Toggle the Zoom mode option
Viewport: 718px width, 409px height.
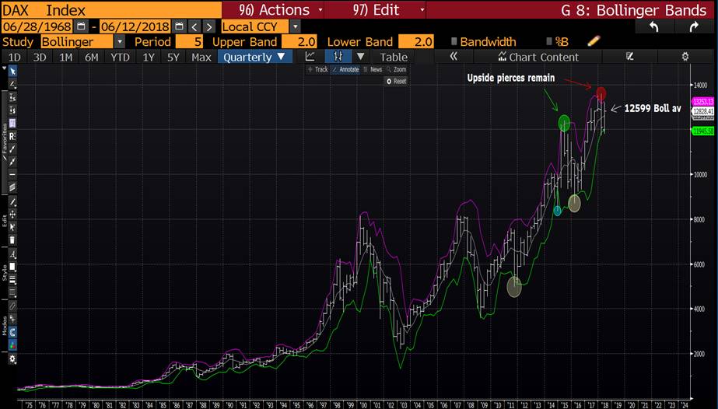pos(397,69)
